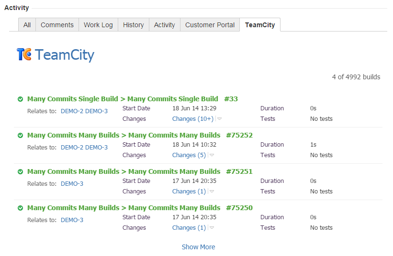Click green success icon for build #75251

[20, 172]
